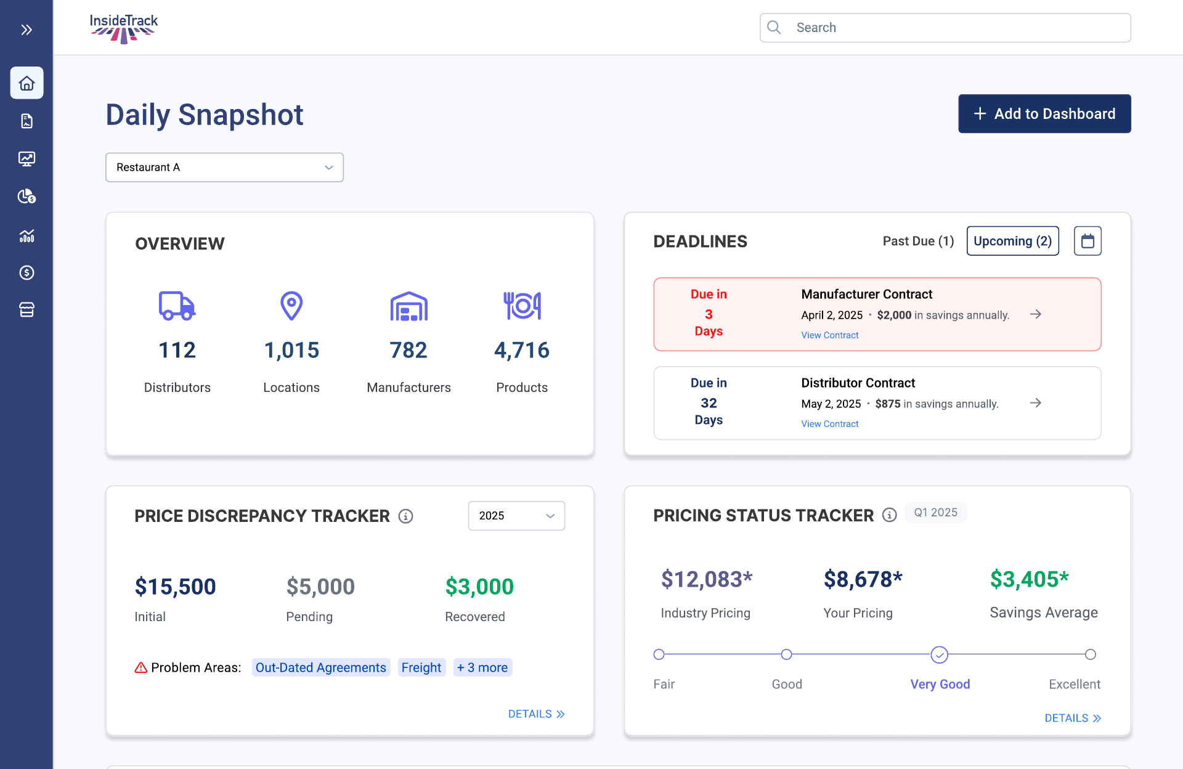
Task: Click the 112 distributors count
Action: [x=177, y=350]
